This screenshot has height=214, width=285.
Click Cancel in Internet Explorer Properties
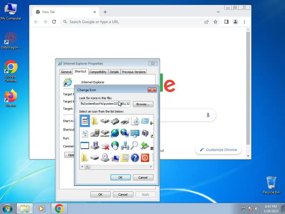(x=123, y=194)
